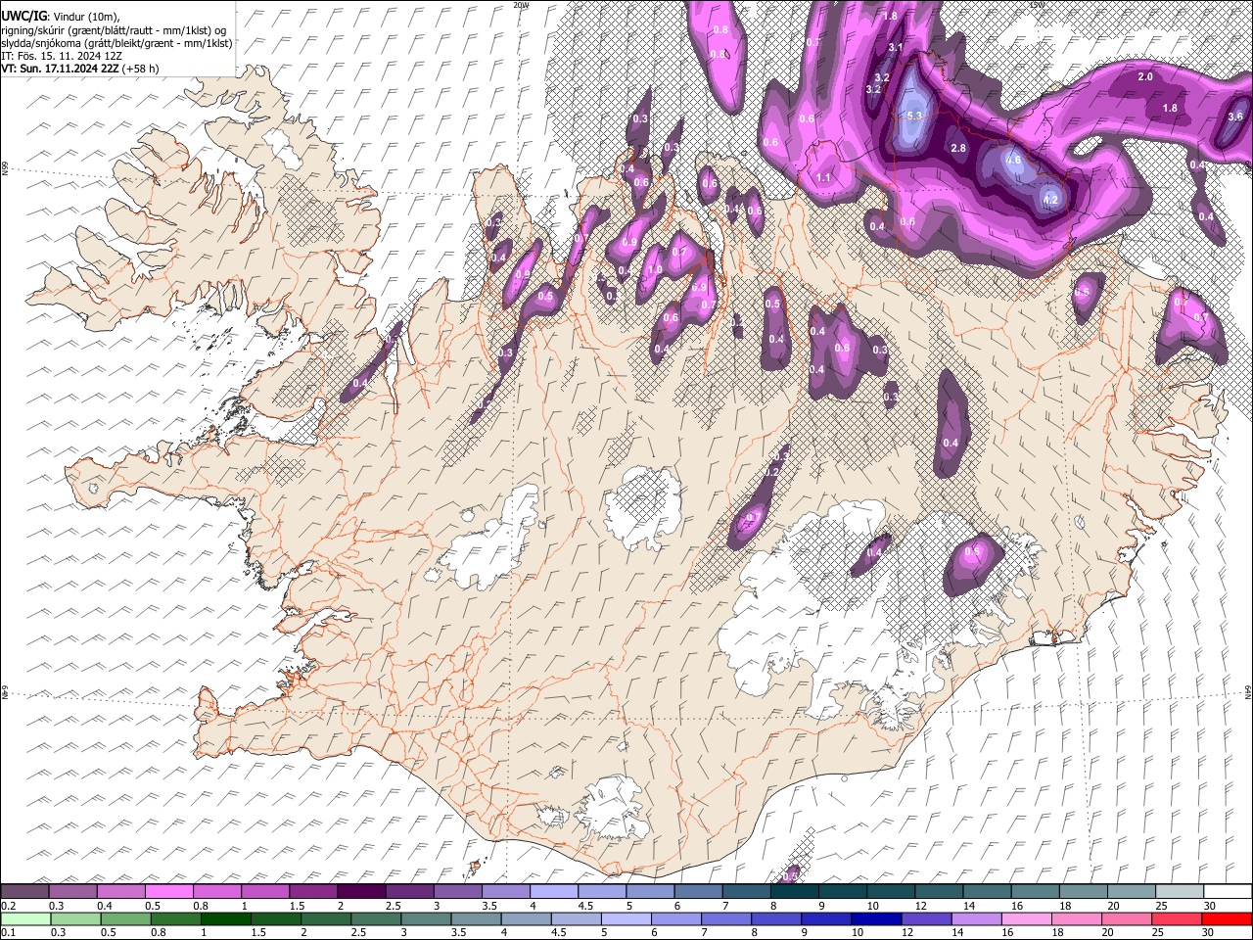
Task: Click the 'rigning/skúrir' legend description line
Action: point(113,29)
